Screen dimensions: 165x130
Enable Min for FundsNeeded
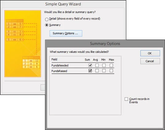[104, 65]
